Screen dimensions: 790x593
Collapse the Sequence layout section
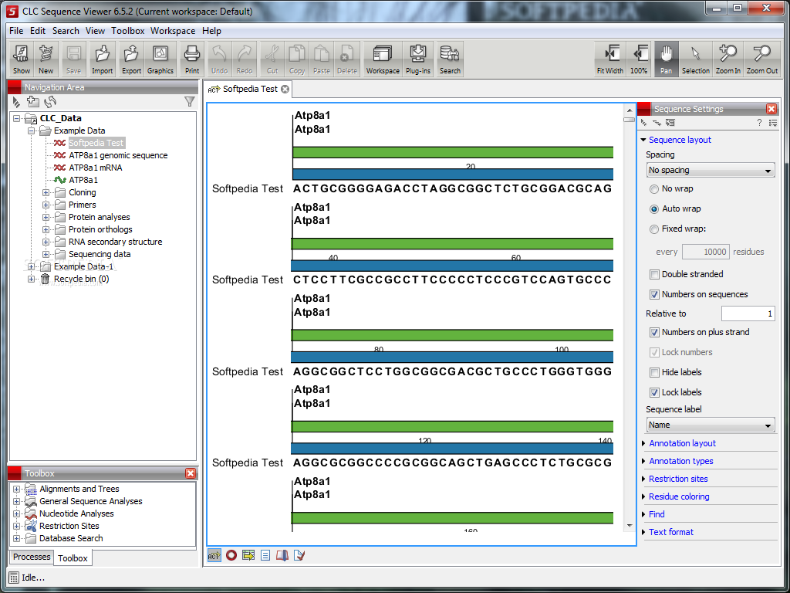pos(643,140)
